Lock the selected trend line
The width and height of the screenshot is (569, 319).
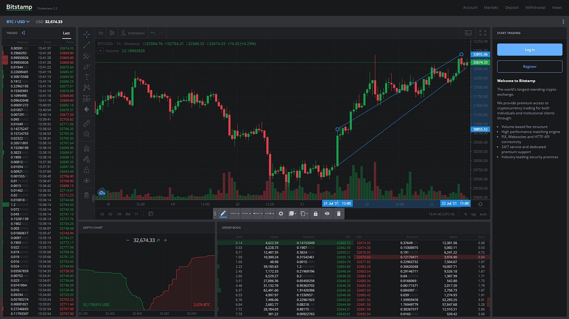click(x=315, y=213)
